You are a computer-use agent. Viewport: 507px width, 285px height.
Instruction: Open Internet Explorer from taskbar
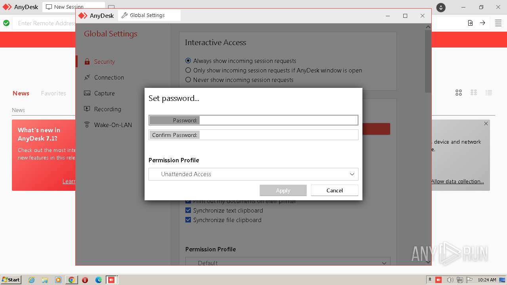[32, 280]
